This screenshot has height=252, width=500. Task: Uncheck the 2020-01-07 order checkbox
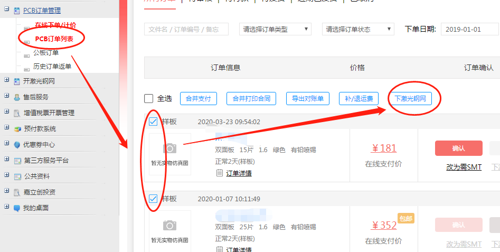click(153, 199)
